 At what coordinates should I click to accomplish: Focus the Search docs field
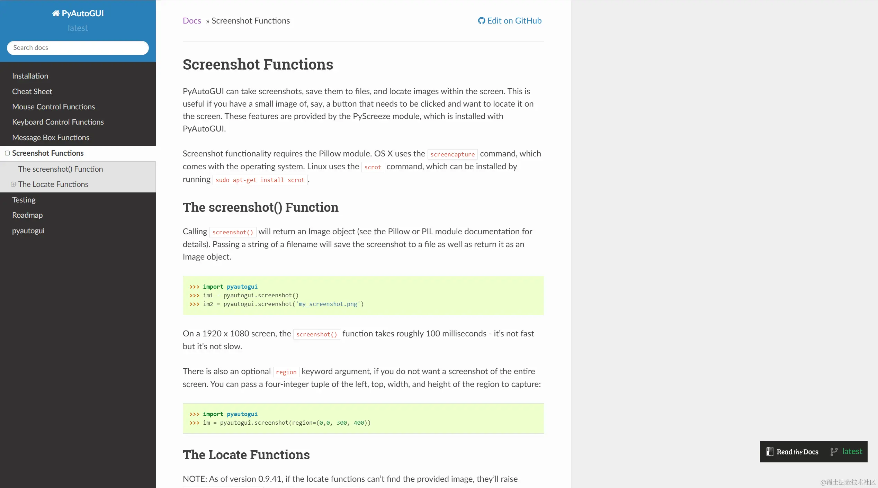pos(78,48)
